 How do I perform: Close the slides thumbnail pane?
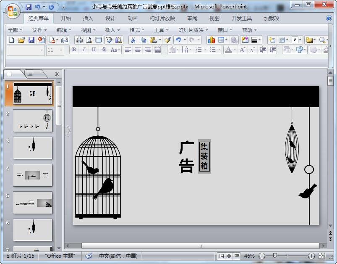point(57,74)
